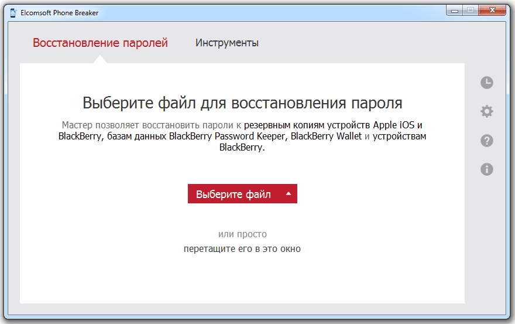The image size is (515, 324).
Task: Click the text 'перетащите его в это окно'
Action: click(x=242, y=248)
